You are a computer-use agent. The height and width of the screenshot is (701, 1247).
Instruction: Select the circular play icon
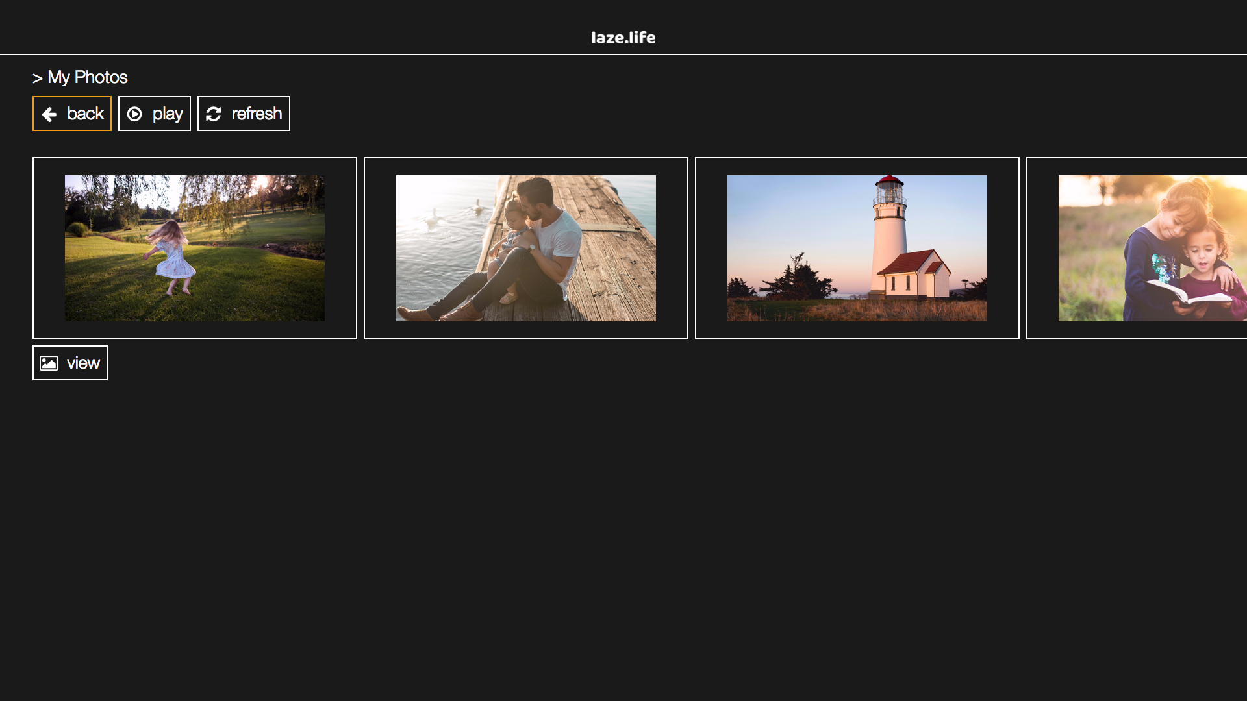click(136, 114)
